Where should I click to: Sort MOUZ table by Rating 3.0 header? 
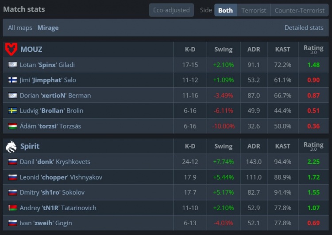[x=313, y=49]
